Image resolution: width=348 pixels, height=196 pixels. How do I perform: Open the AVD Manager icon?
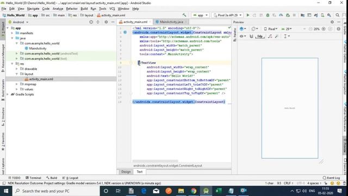click(x=322, y=15)
